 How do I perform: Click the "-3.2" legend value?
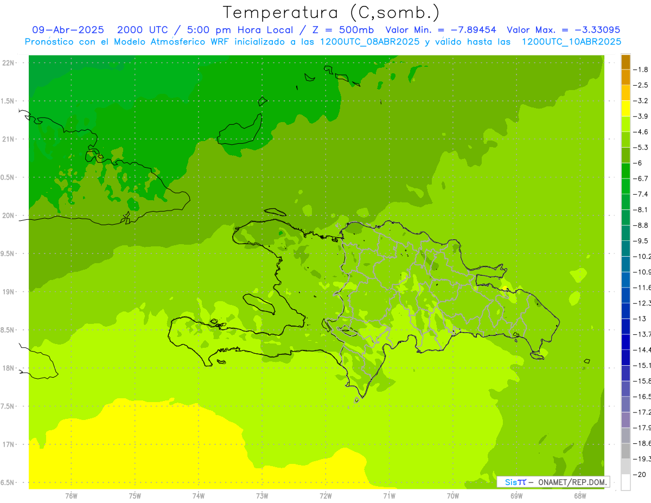tap(641, 101)
